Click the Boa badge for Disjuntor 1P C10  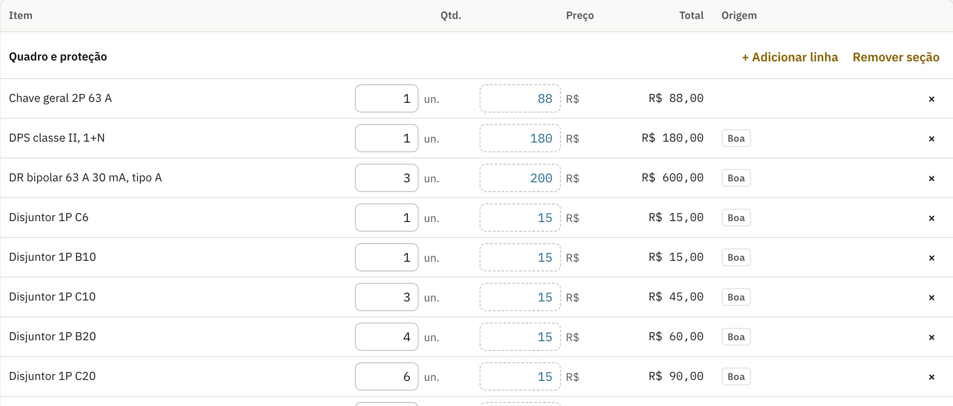pos(736,297)
